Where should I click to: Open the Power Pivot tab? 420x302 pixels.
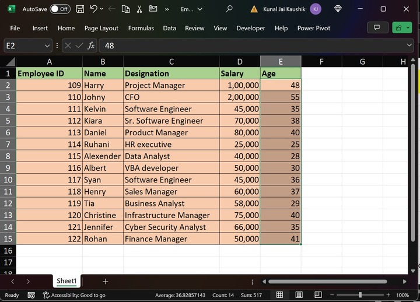click(314, 28)
